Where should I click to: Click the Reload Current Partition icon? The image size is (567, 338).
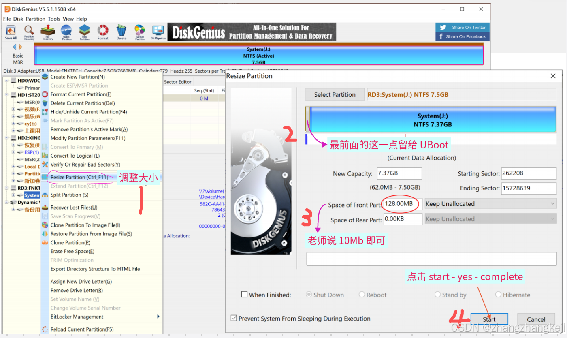pos(45,329)
